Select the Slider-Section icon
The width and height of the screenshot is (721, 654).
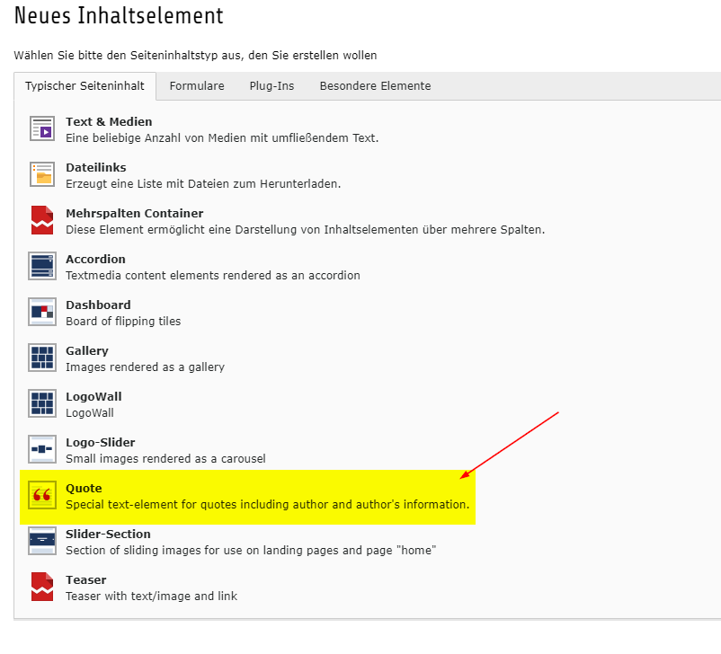tap(42, 542)
